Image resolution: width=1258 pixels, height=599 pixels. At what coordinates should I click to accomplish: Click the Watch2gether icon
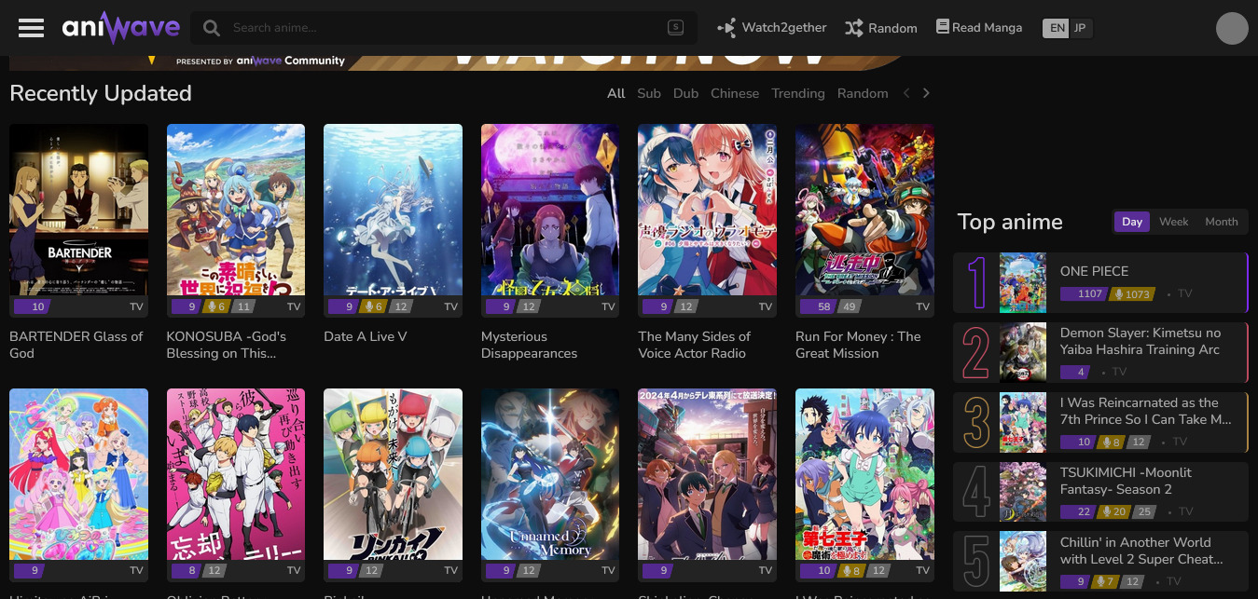(726, 28)
